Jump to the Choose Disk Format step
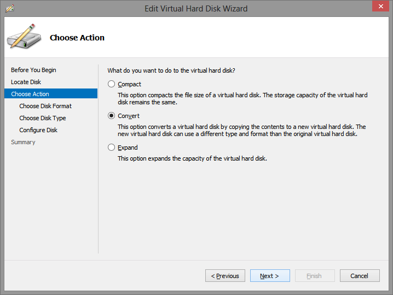 pos(45,106)
